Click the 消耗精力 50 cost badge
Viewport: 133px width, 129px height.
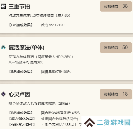pyautogui.click(x=116, y=48)
